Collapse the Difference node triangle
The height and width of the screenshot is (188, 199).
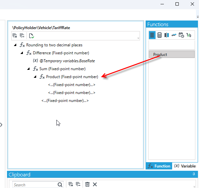pyautogui.click(x=22, y=53)
